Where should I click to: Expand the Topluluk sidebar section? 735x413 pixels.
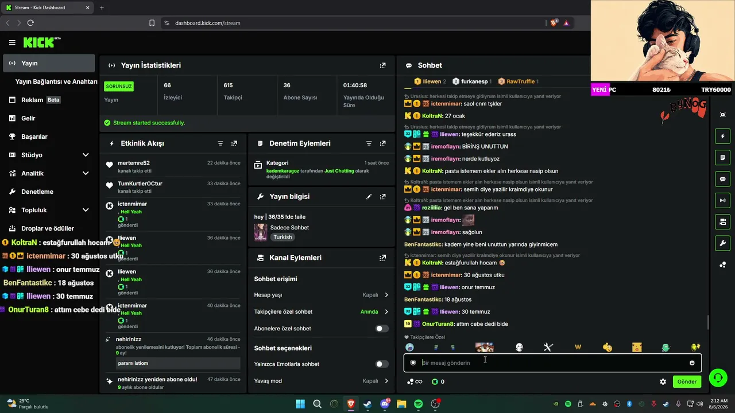(x=86, y=210)
